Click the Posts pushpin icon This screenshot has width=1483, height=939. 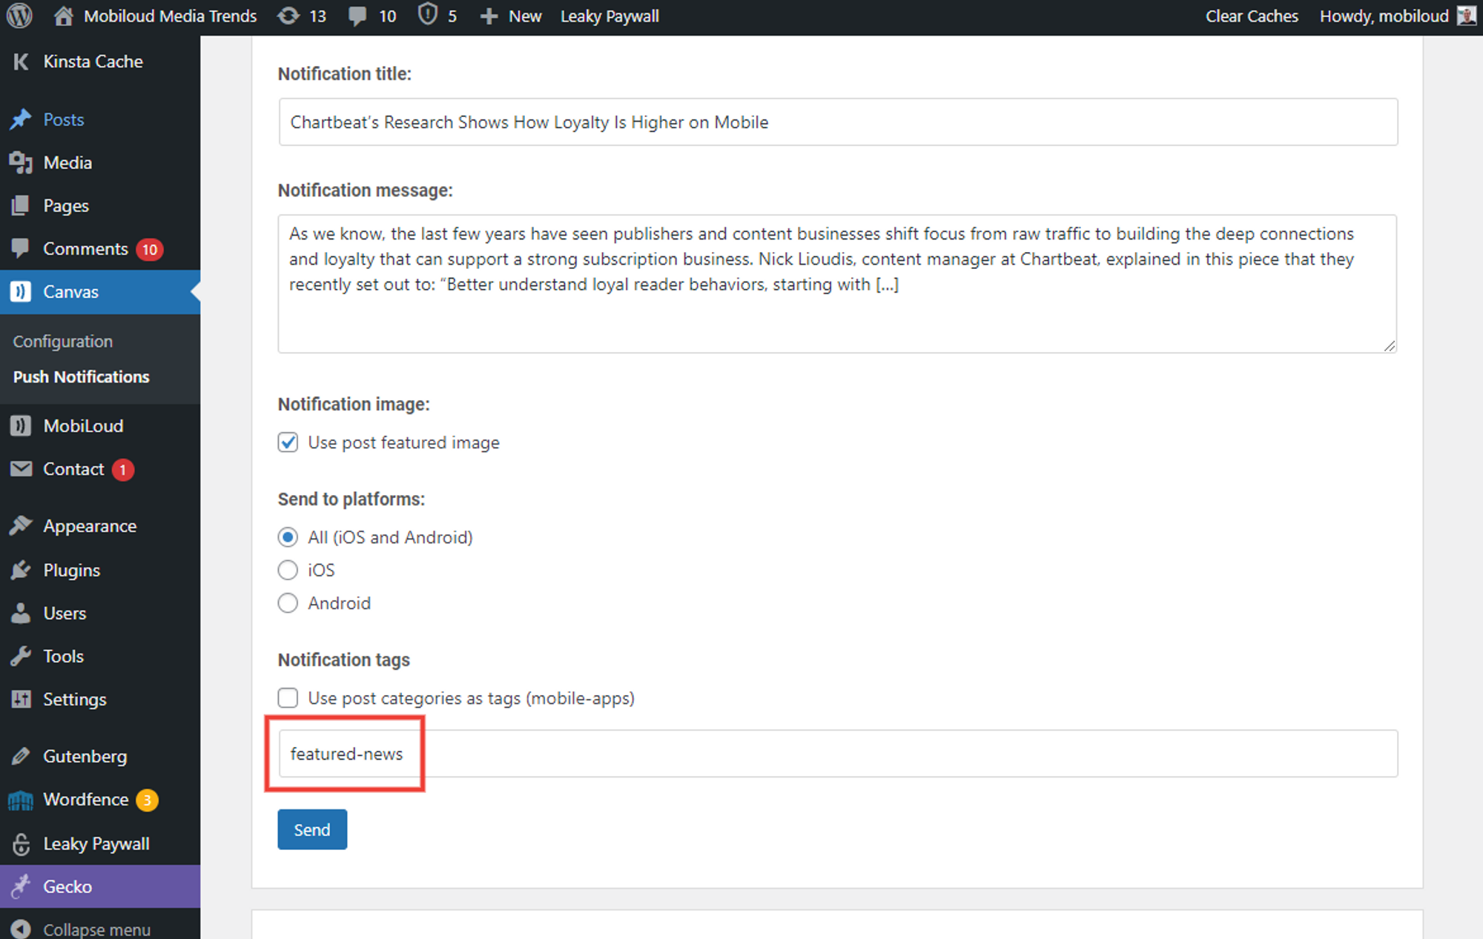tap(21, 119)
